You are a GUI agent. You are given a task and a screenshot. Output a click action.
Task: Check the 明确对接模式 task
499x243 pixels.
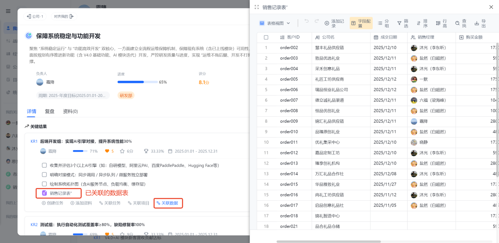tap(45, 175)
